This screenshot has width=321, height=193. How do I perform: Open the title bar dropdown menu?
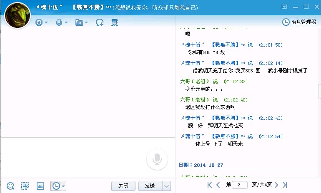coord(284,7)
